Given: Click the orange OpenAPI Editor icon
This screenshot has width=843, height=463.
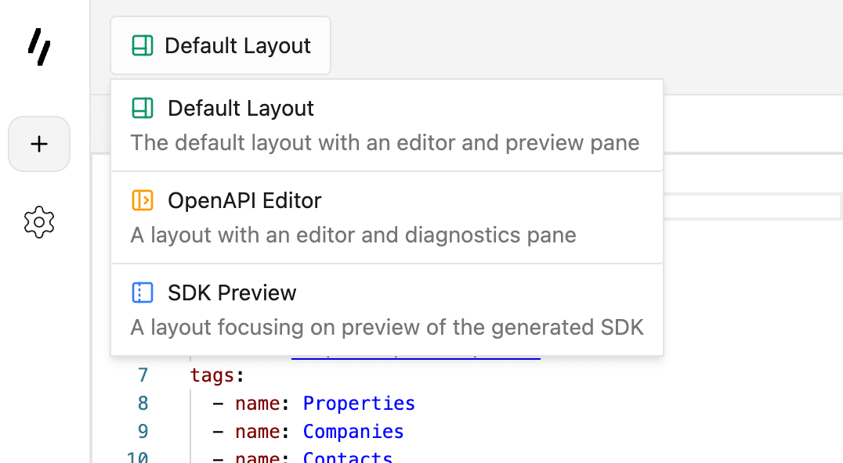Looking at the screenshot, I should (142, 200).
